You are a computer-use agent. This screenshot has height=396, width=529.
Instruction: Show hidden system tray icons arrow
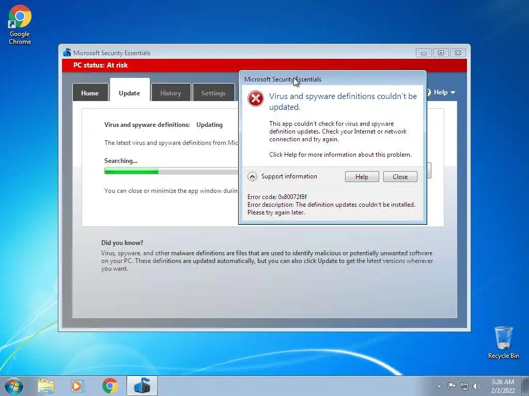click(x=439, y=386)
